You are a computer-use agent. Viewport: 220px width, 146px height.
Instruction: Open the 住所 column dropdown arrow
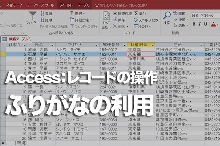[x=202, y=45]
